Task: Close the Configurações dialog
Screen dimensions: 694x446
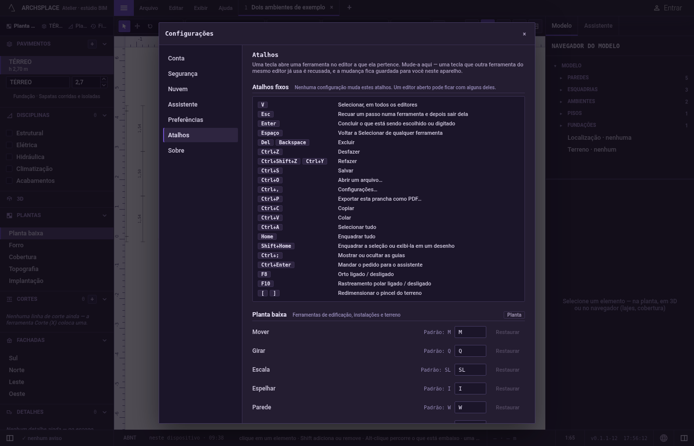Action: tap(524, 34)
